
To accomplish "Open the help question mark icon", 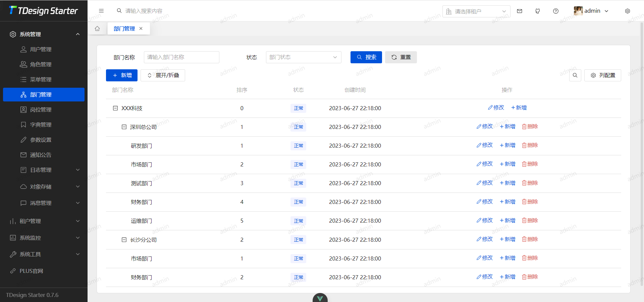I will [x=556, y=11].
